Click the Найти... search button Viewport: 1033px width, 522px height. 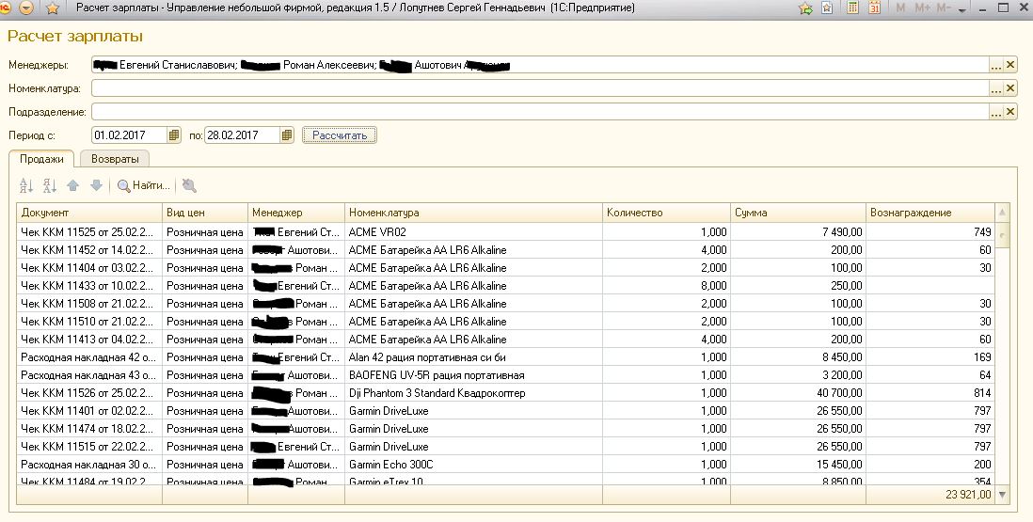tap(144, 185)
